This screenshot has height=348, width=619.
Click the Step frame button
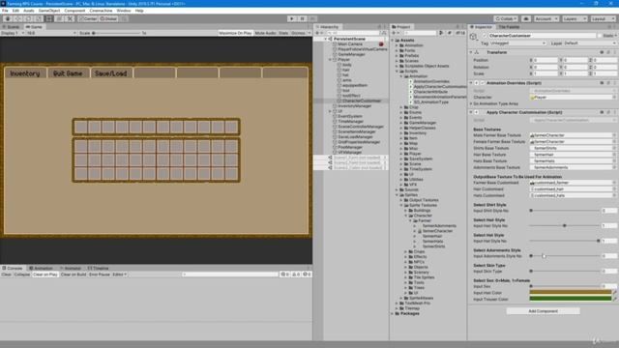(x=312, y=19)
